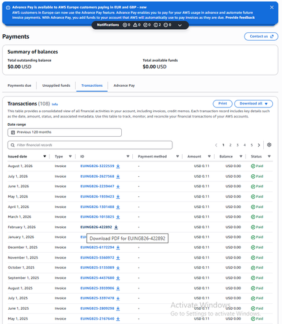This screenshot has width=282, height=324.
Task: Go to previous page arrow
Action: click(216, 145)
